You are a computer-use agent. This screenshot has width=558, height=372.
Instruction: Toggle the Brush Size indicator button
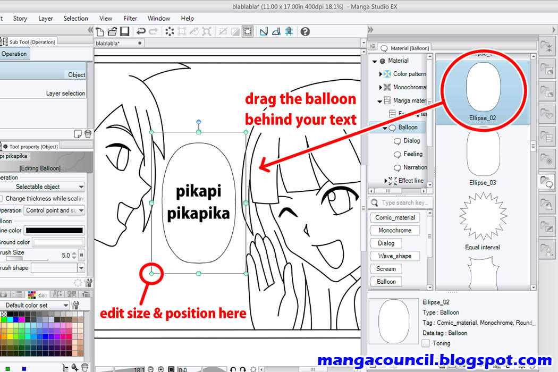pyautogui.click(x=81, y=255)
